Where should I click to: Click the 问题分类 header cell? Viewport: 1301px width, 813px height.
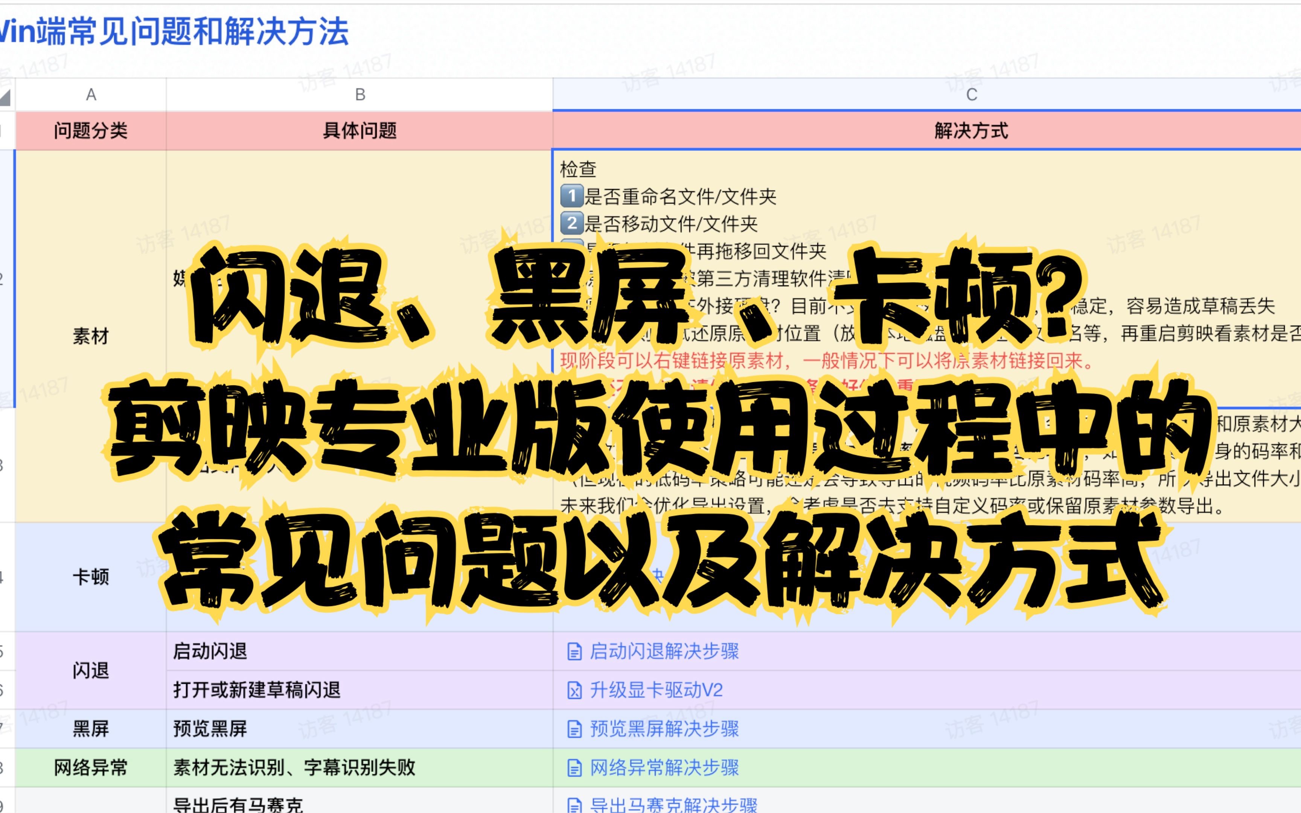91,131
